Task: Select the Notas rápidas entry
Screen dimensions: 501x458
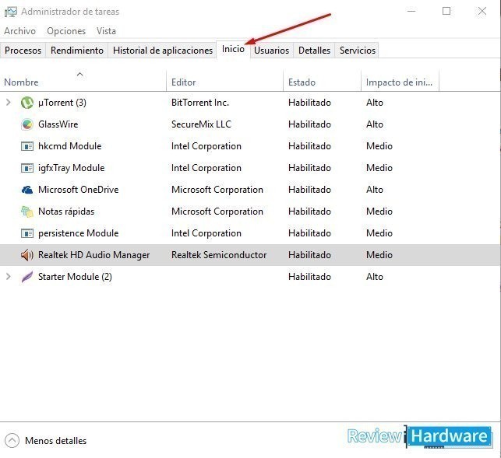Action: coord(66,212)
